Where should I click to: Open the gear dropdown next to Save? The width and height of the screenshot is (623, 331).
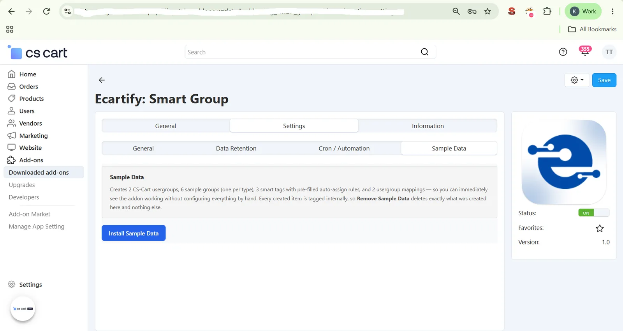coord(577,80)
